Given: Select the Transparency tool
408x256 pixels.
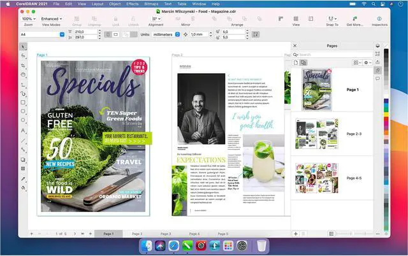Looking at the screenshot, I should pos(23,169).
